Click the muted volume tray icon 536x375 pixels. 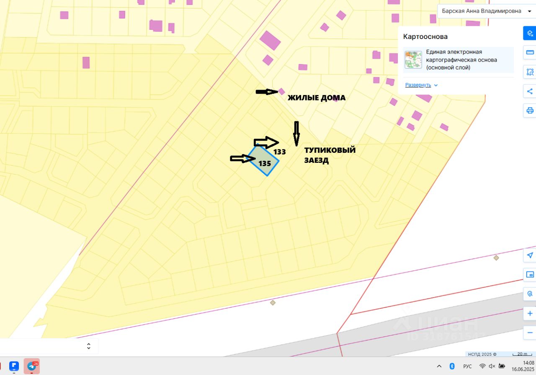click(x=492, y=366)
